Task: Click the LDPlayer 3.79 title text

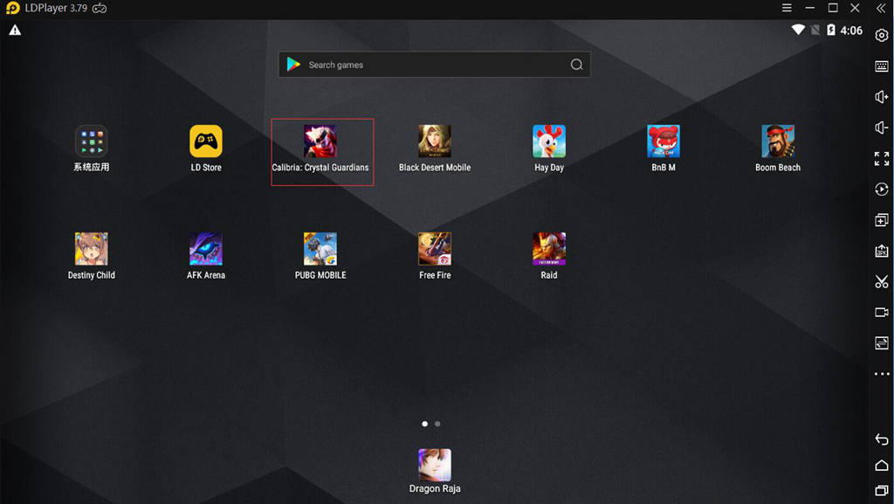Action: pos(56,8)
